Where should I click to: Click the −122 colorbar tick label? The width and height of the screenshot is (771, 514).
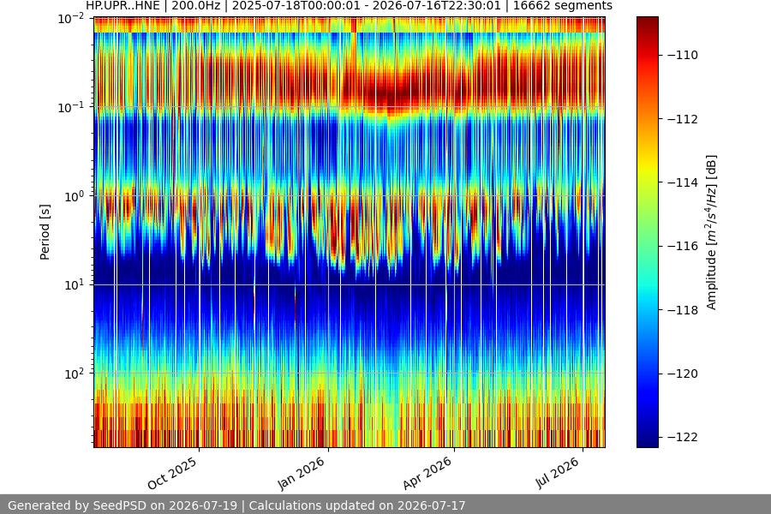683,437
